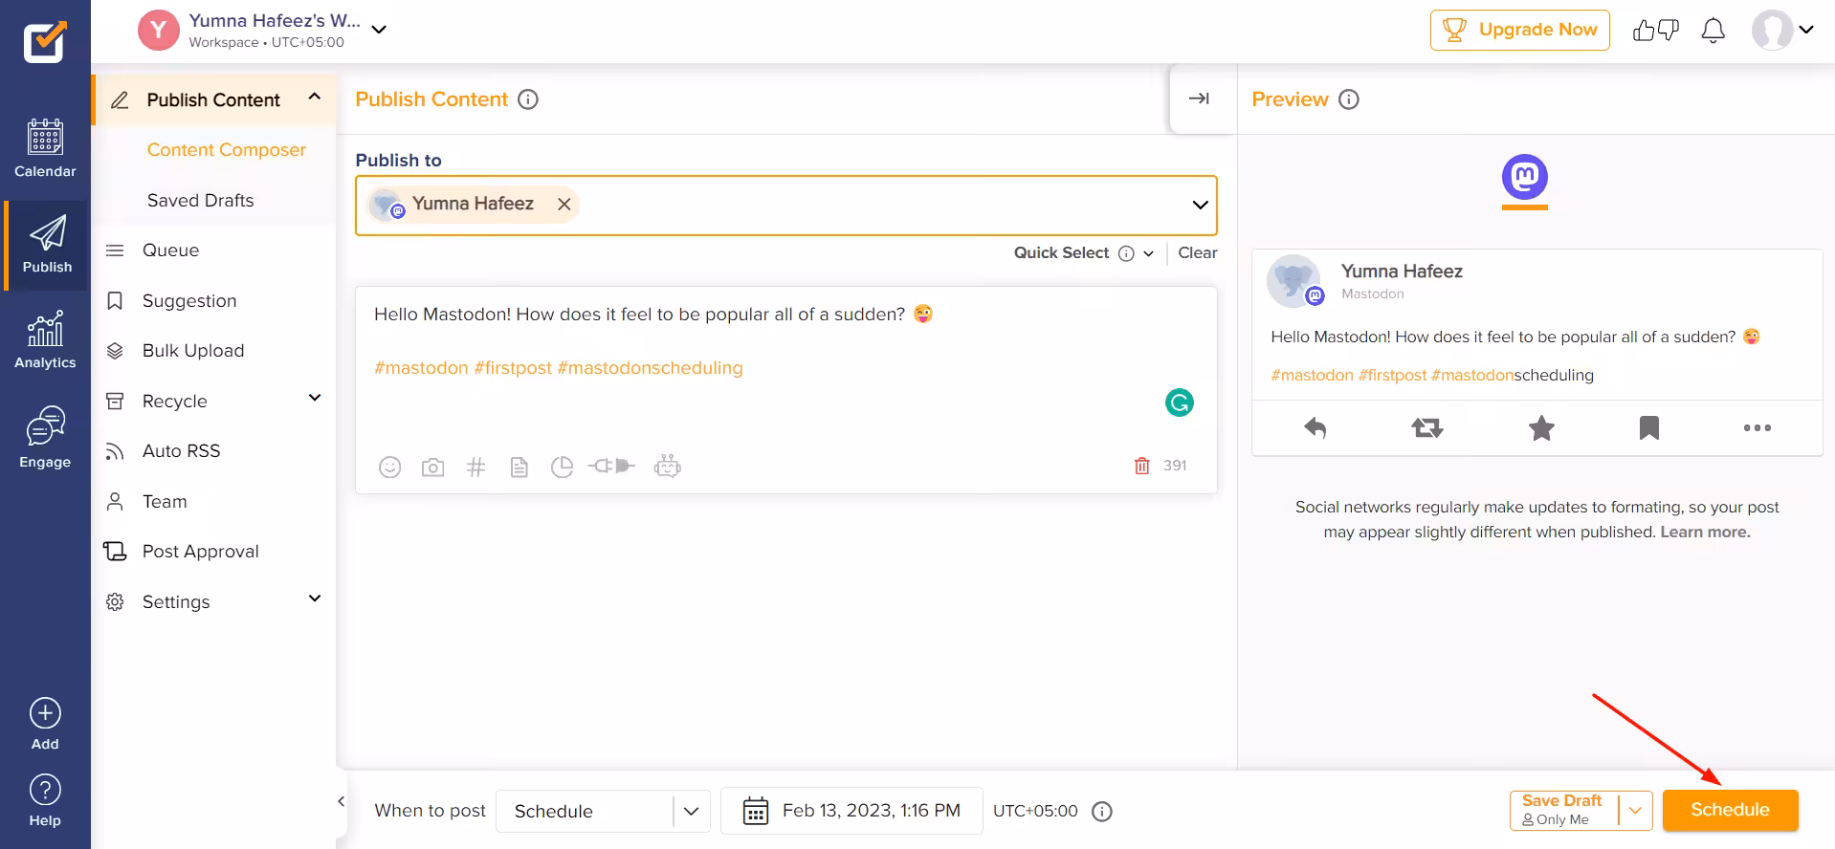Open Content Composer
Viewport: 1835px width, 849px height.
pyautogui.click(x=227, y=149)
